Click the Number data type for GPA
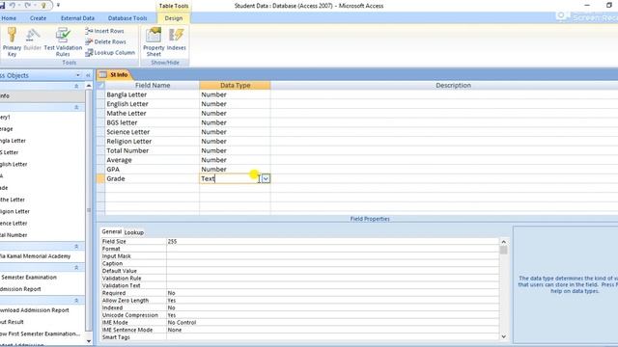This screenshot has width=618, height=347. [x=235, y=170]
